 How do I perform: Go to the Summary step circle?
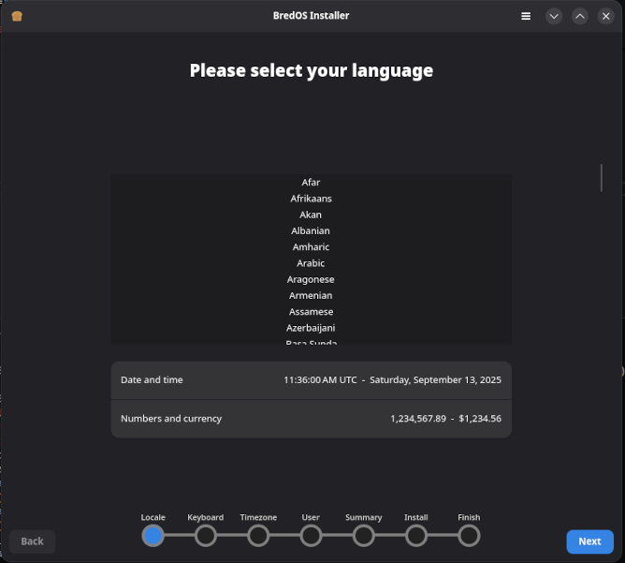click(x=364, y=536)
